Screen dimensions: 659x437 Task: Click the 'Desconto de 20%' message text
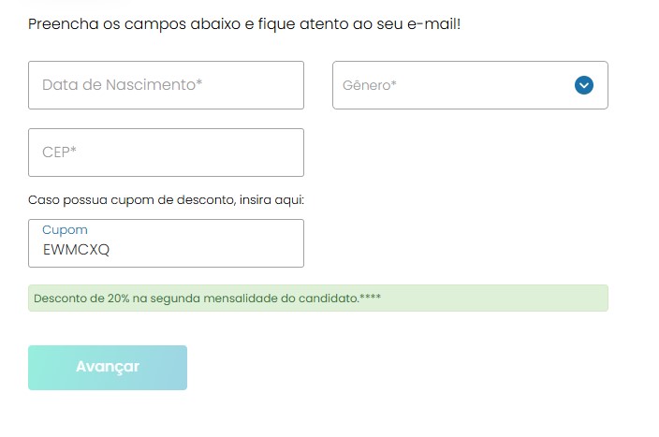click(x=81, y=299)
